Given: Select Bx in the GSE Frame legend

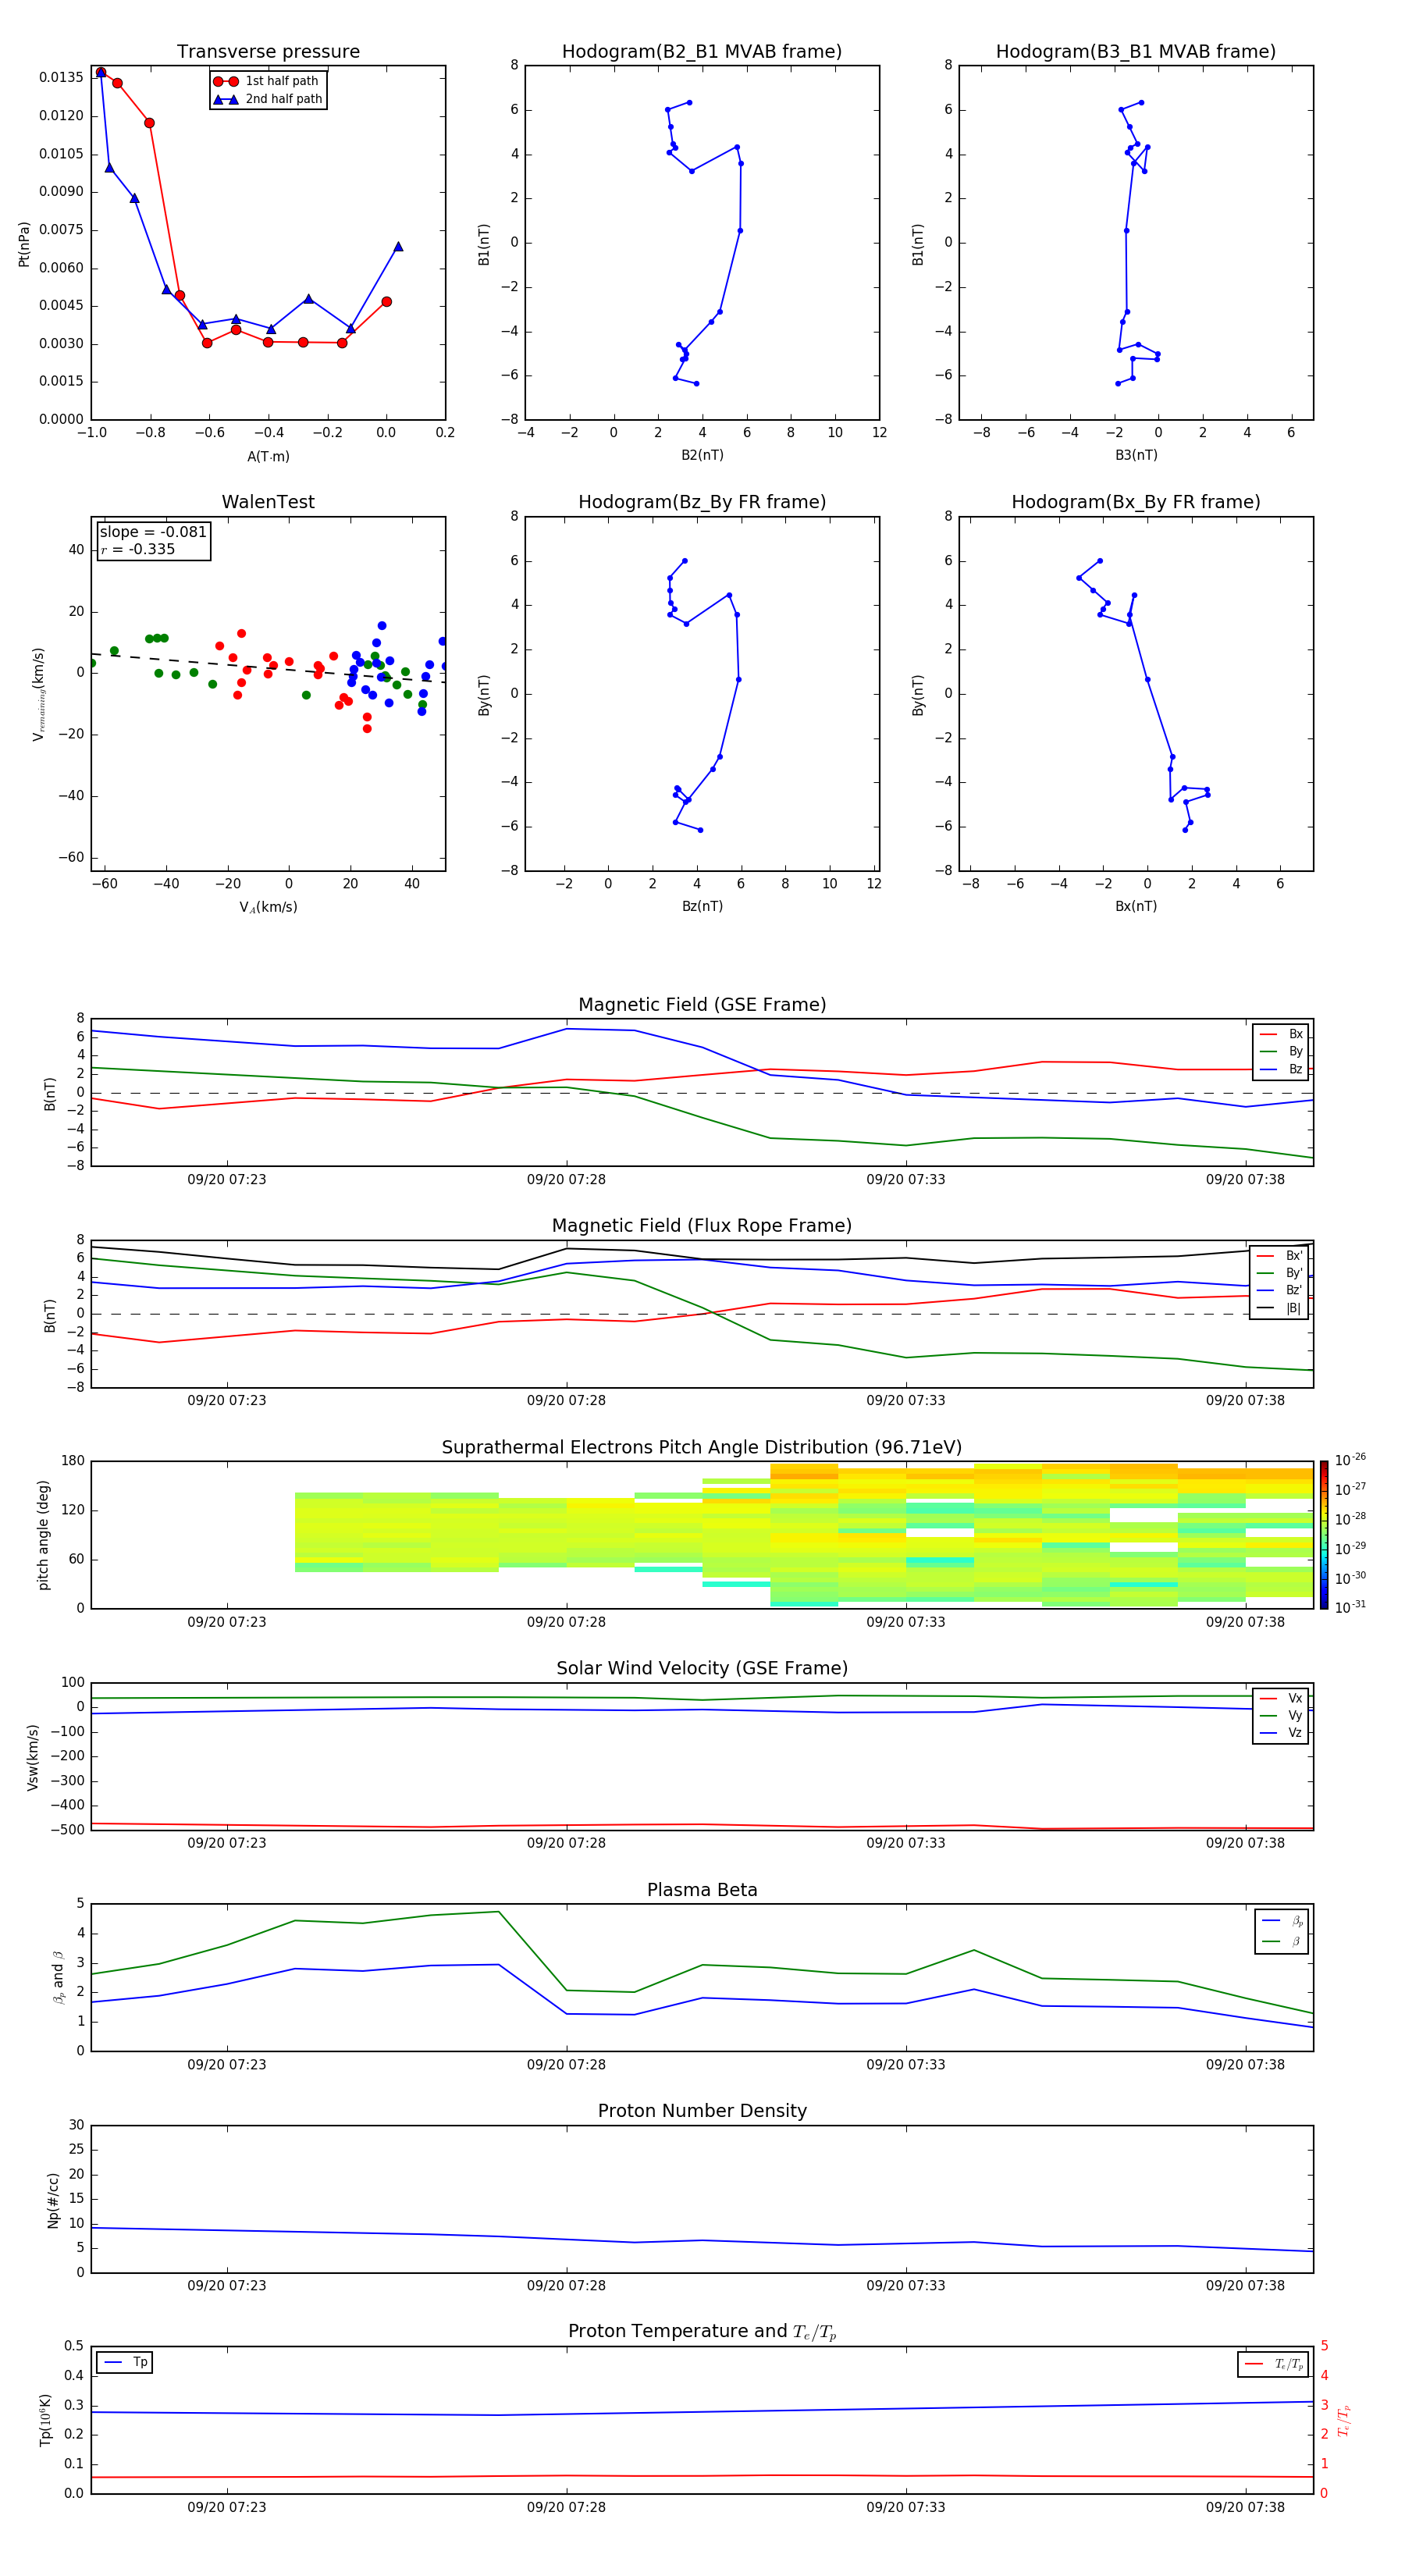Looking at the screenshot, I should 1281,1034.
